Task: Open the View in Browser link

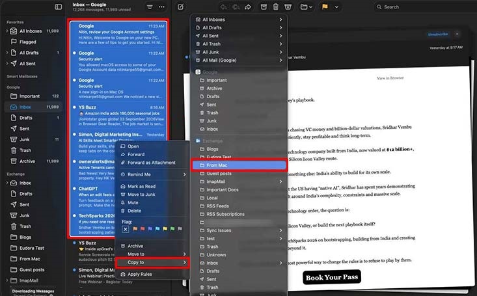Action: [x=390, y=78]
